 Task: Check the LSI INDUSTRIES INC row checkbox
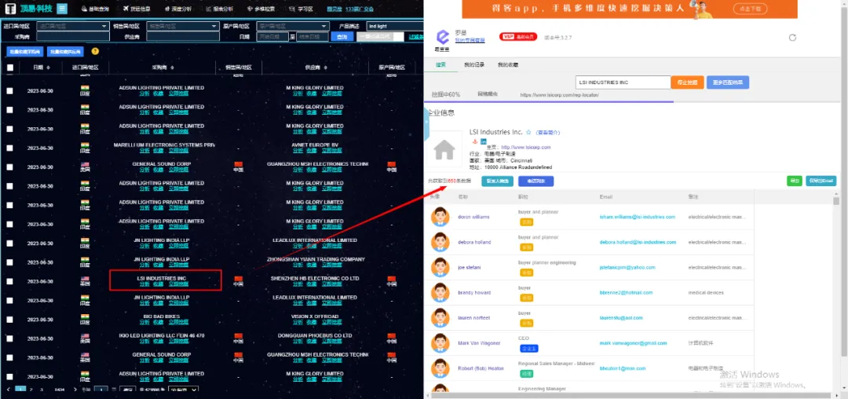click(9, 281)
